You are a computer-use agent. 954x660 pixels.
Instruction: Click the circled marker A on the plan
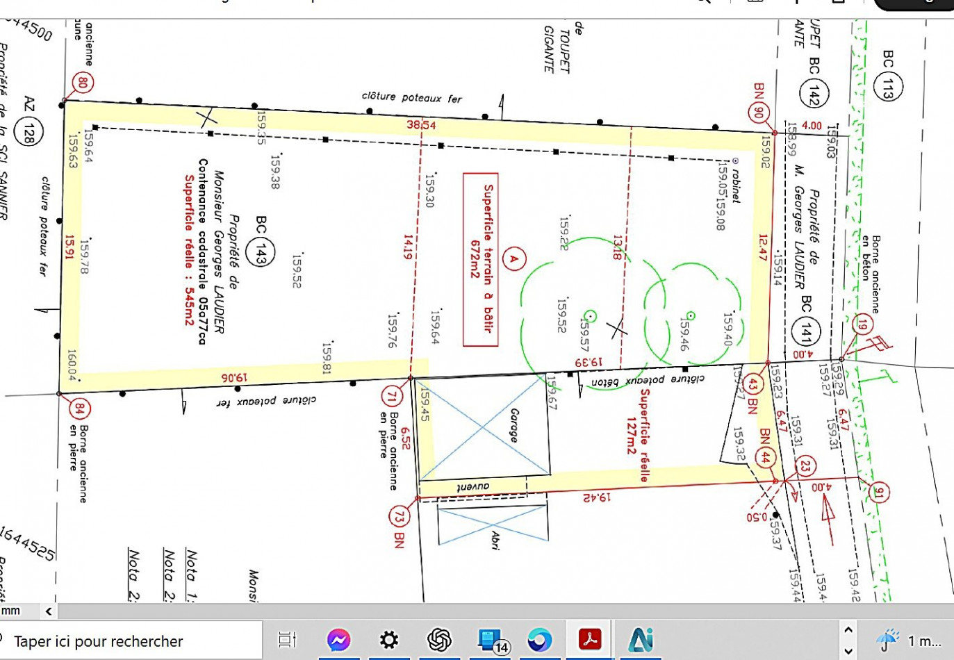[514, 258]
